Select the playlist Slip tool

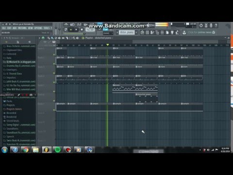[x=63, y=38]
